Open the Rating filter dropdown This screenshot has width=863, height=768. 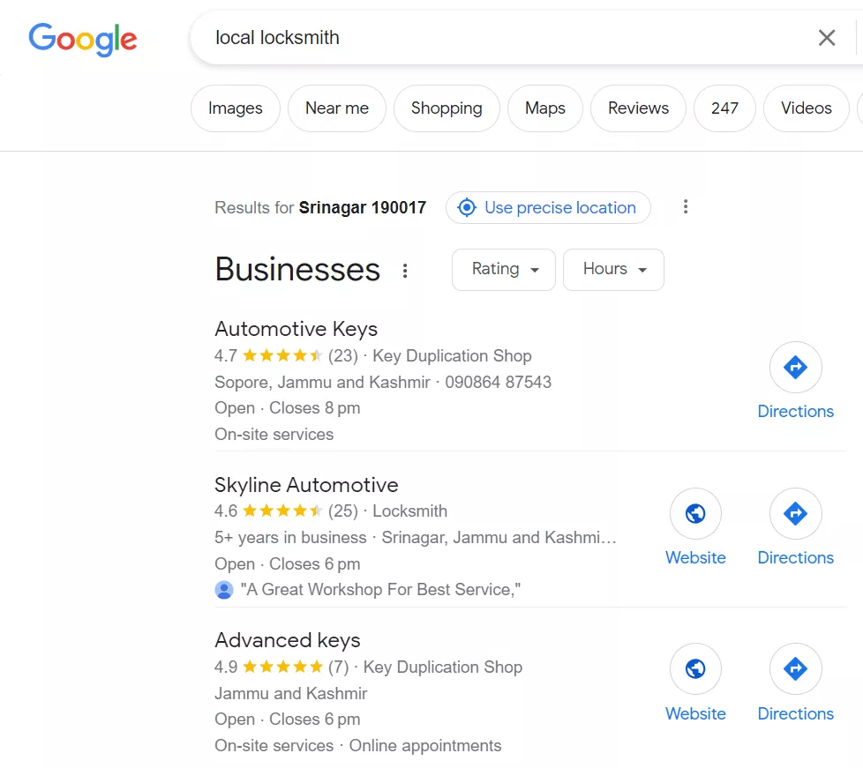click(x=504, y=270)
